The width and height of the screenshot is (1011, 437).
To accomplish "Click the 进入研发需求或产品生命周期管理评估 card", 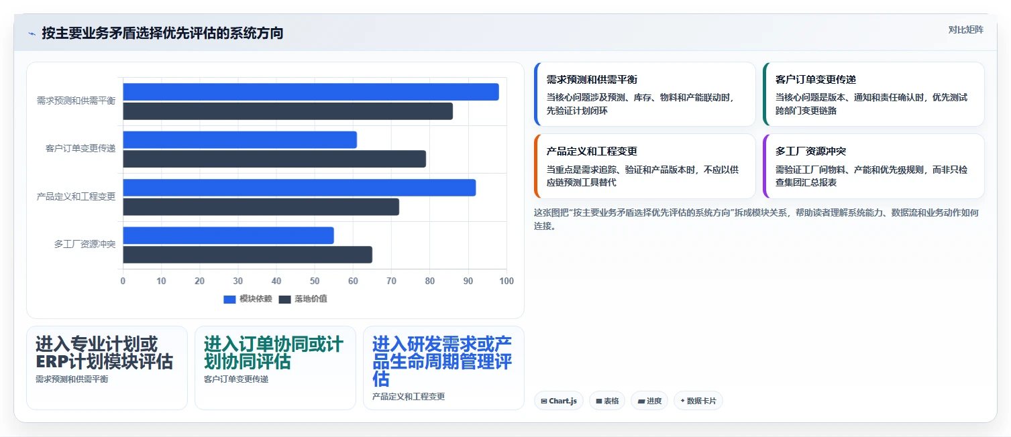I will 443,368.
